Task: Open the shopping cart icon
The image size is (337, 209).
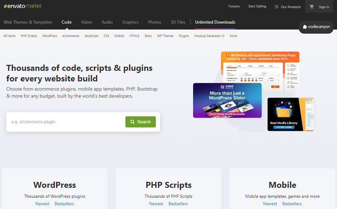Action: [x=311, y=7]
